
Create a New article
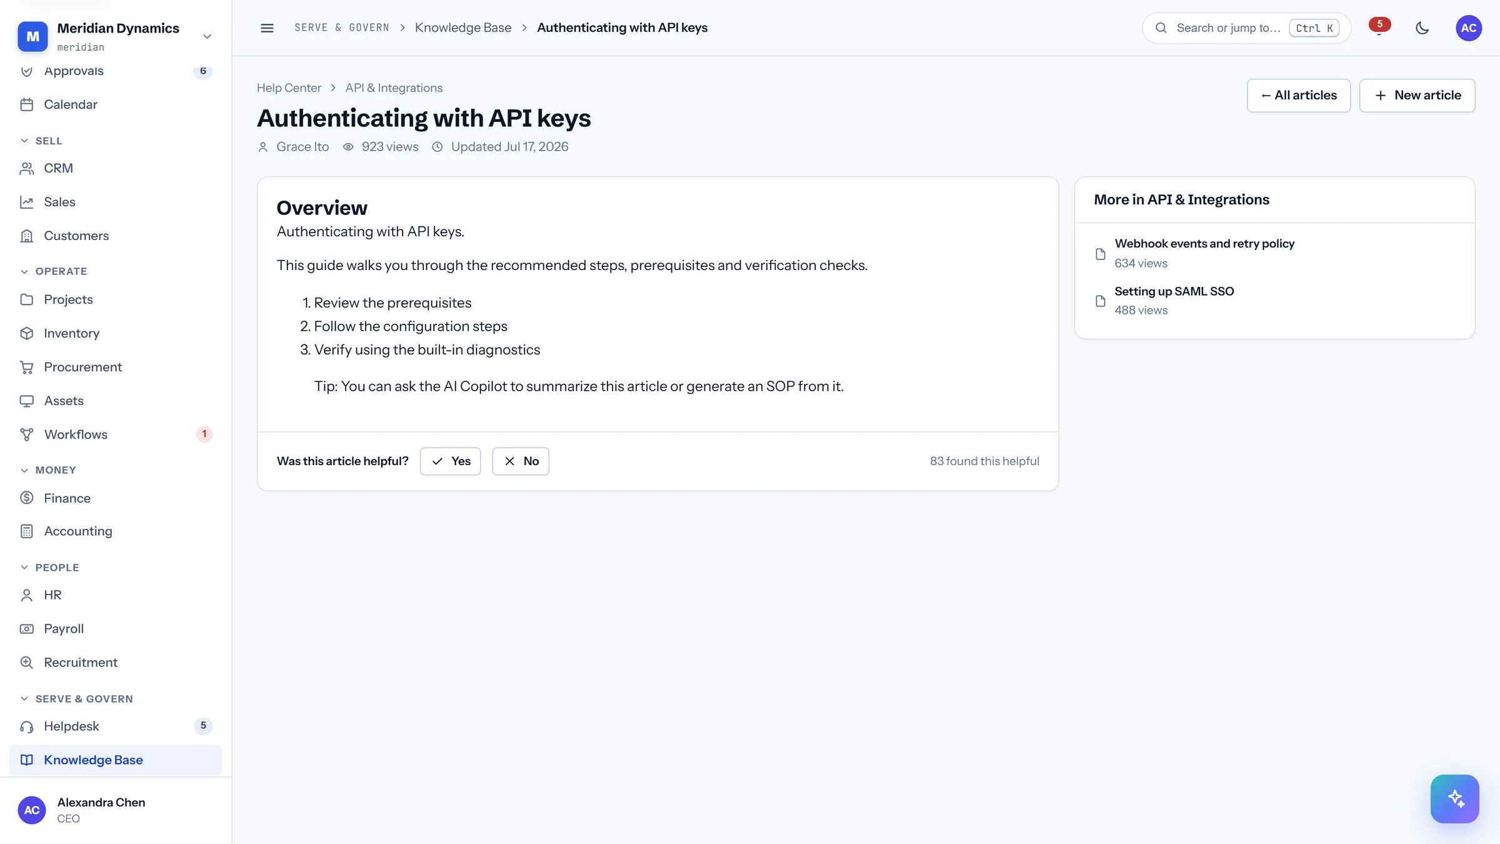(x=1417, y=96)
